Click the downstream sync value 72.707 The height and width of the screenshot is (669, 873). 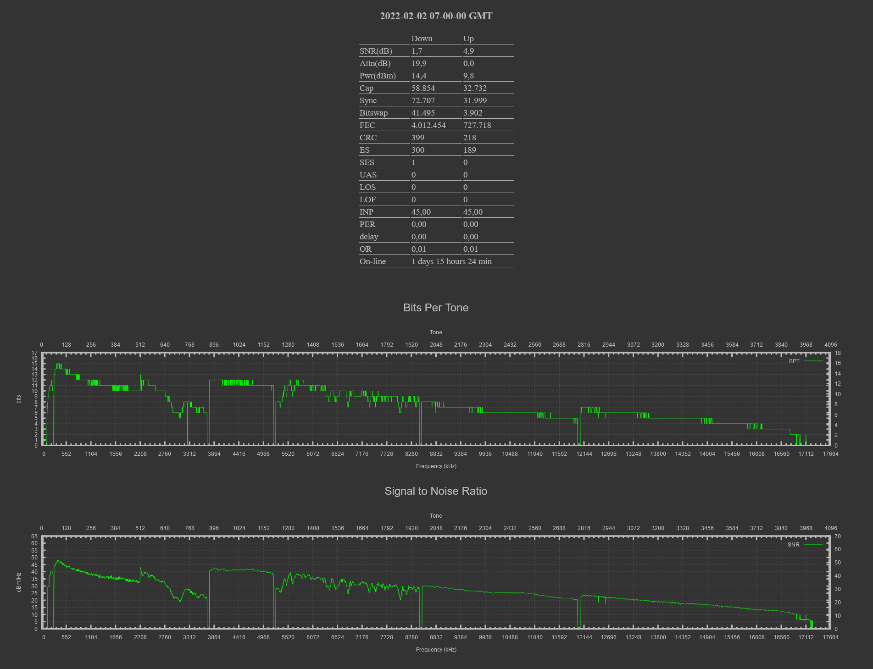tap(423, 100)
